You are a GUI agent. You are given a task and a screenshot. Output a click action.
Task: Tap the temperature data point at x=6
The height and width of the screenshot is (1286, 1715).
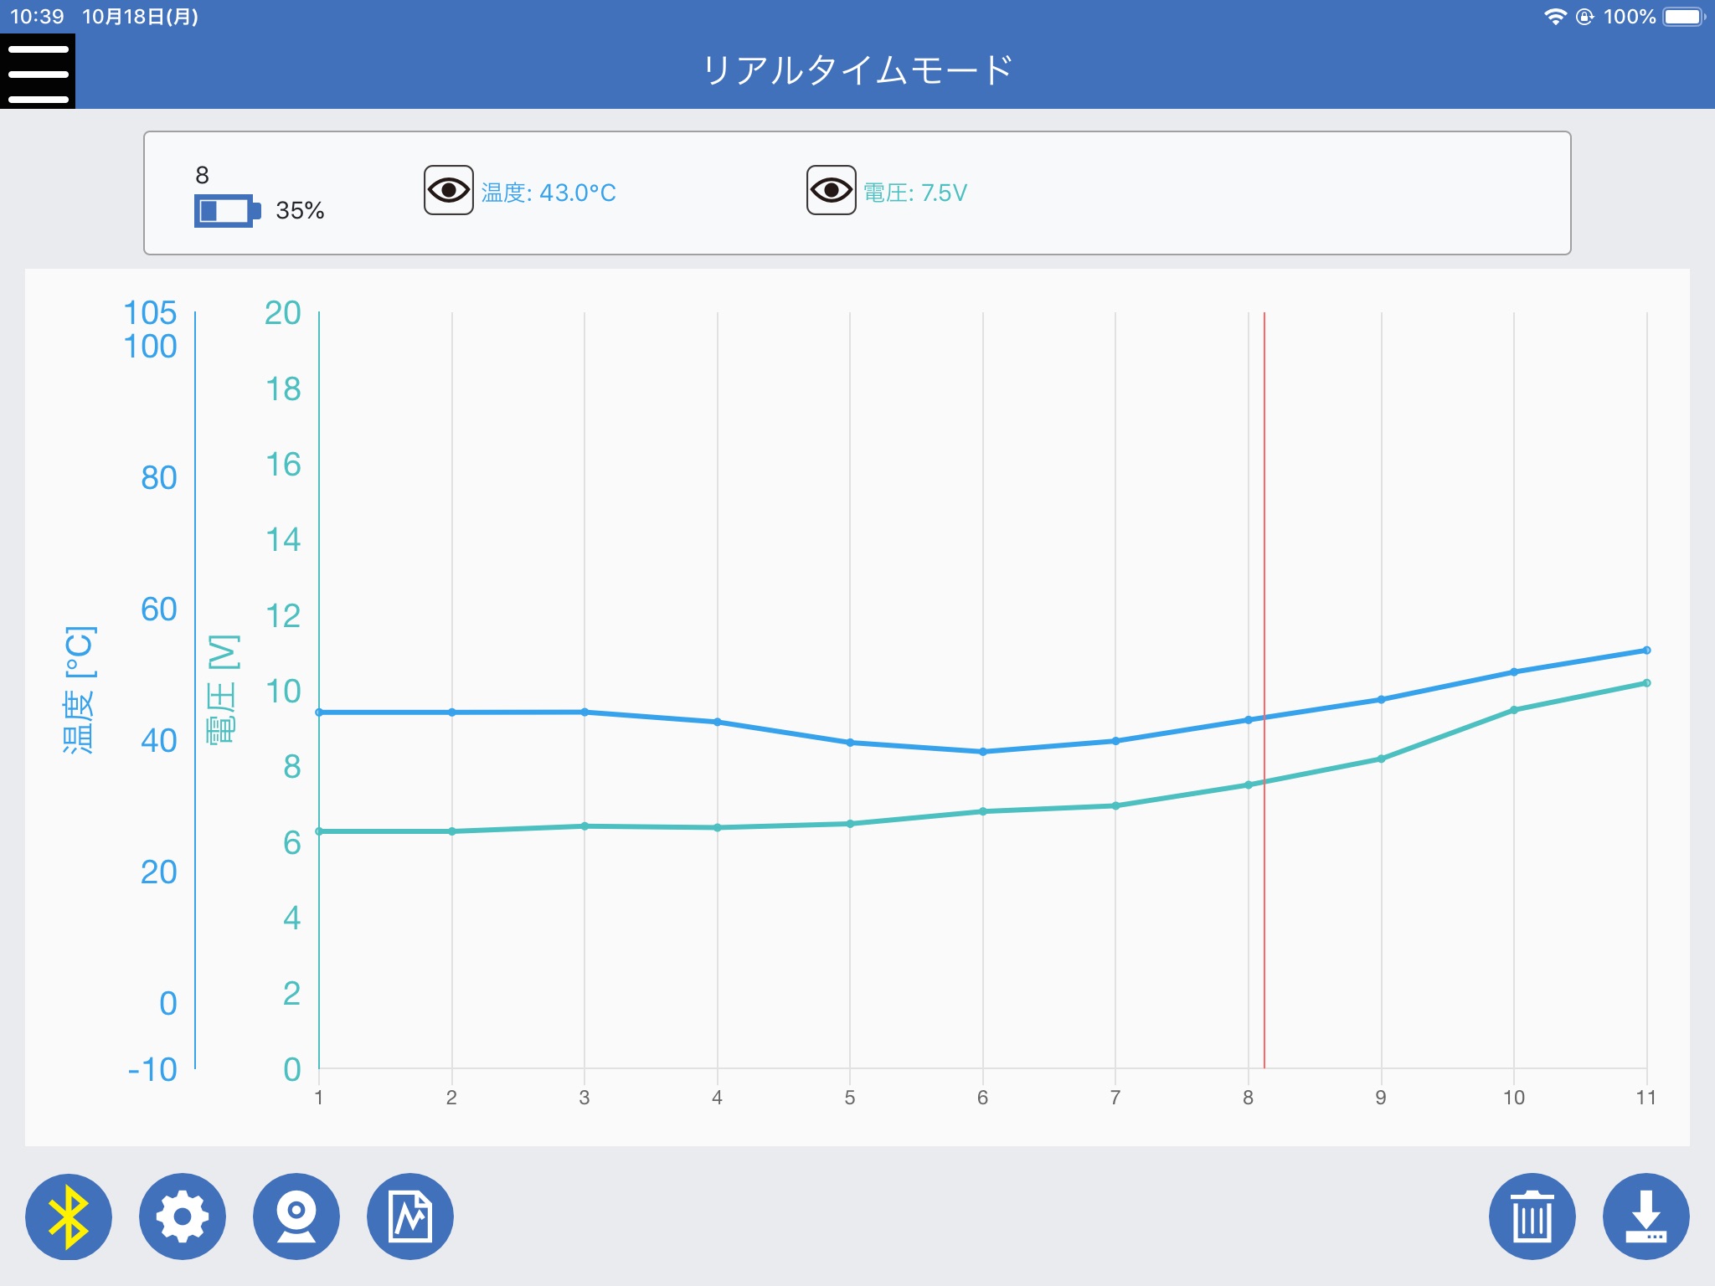click(983, 752)
